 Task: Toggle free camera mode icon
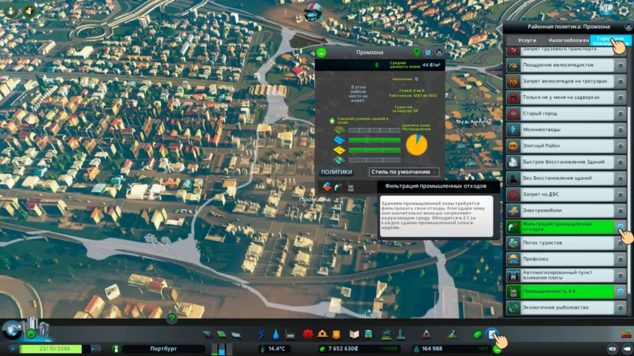tap(626, 349)
